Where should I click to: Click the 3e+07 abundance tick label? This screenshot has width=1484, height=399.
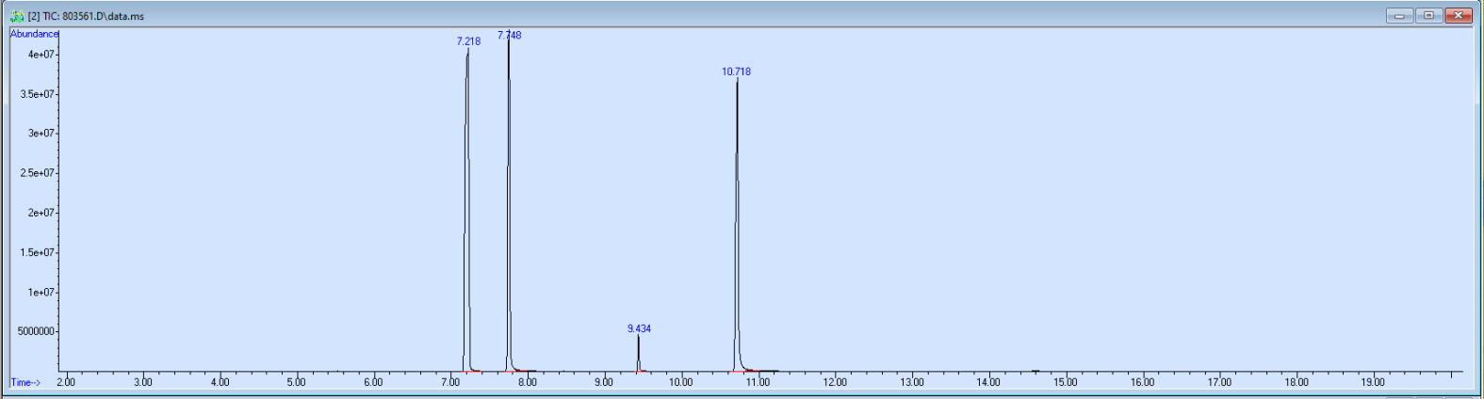coord(41,134)
